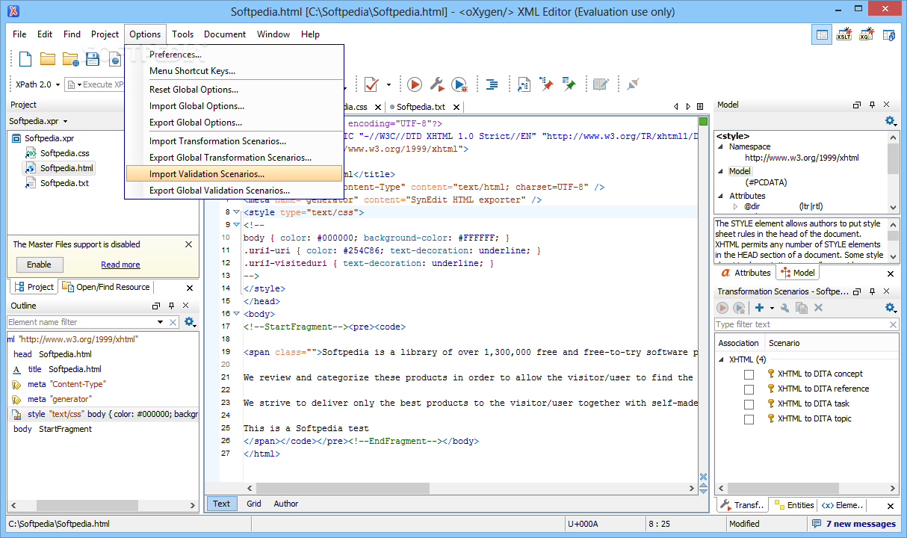
Task: Check the XHTML to DITA topic box
Action: 749,419
